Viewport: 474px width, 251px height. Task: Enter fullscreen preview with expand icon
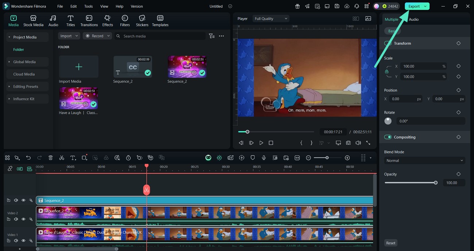[x=368, y=143]
